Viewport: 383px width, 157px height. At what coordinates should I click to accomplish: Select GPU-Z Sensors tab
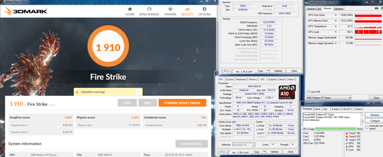click(x=327, y=8)
